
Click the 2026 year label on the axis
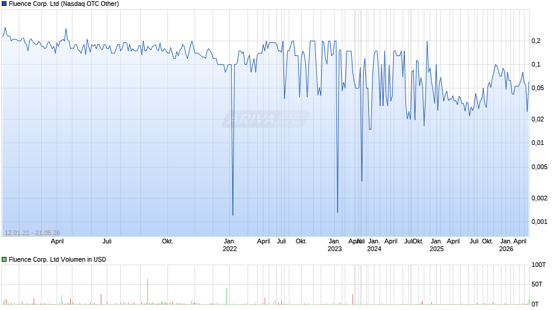click(x=506, y=249)
